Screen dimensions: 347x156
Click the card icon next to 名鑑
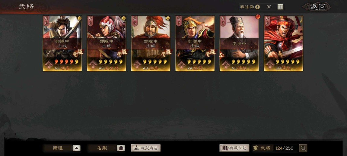coord(121,148)
